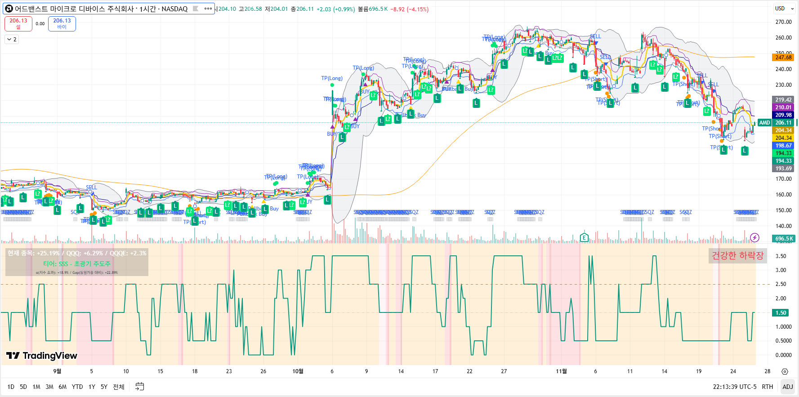The width and height of the screenshot is (799, 397).
Task: Click the 696.5K volume axis label
Action: 784,239
